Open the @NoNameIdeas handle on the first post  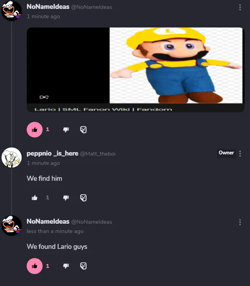(92, 7)
